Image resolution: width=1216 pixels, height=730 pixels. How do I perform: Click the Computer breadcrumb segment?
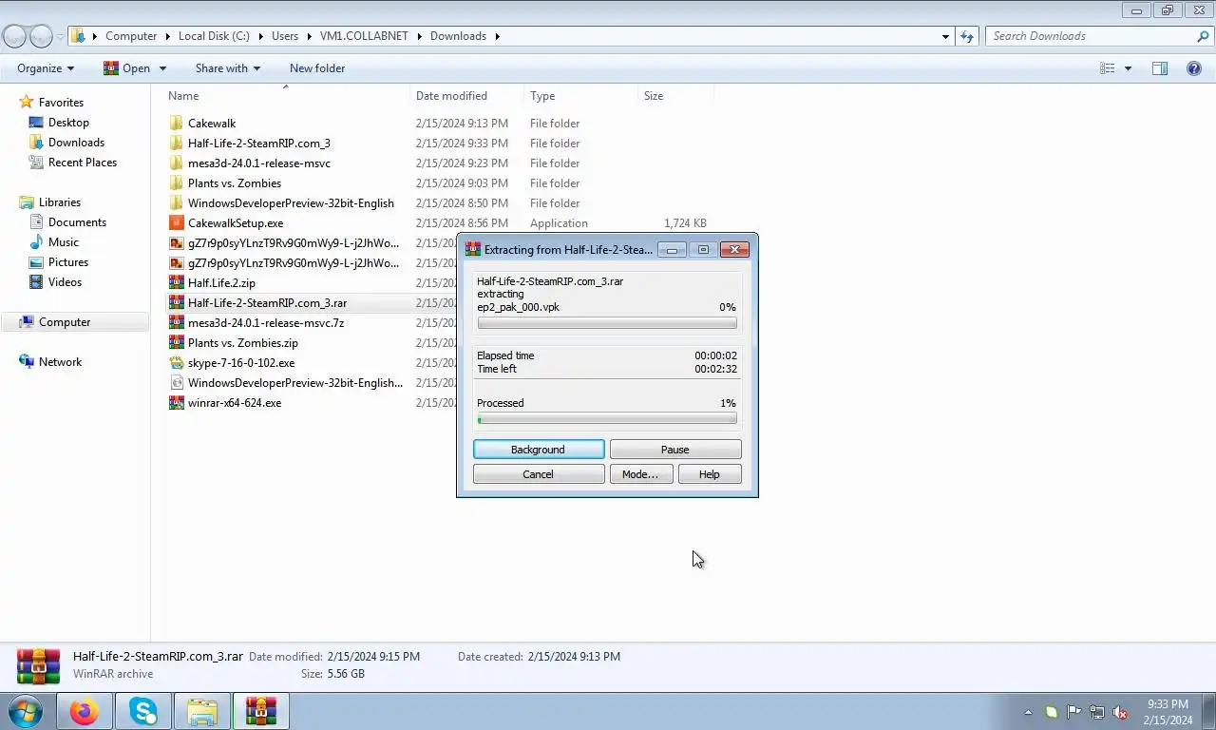(131, 36)
